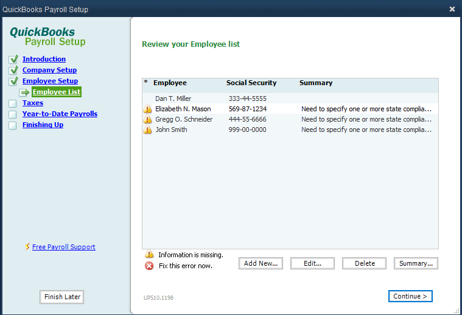Image resolution: width=462 pixels, height=315 pixels.
Task: Click the warning icon beside Gregg O. Schneider
Action: pyautogui.click(x=147, y=119)
